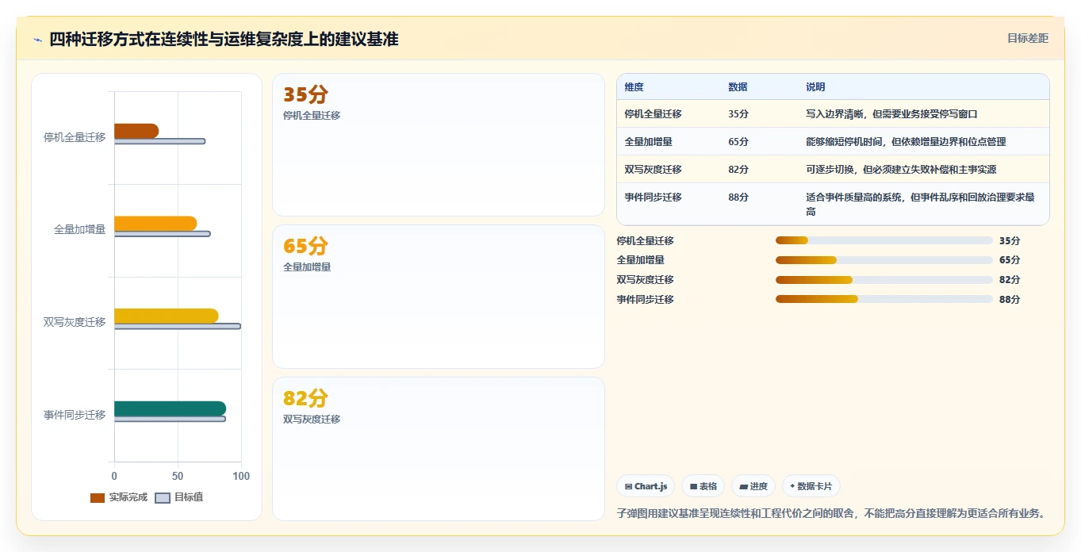This screenshot has height=552, width=1081.
Task: Click the 双写灰度迁移 progress bar
Action: (884, 280)
